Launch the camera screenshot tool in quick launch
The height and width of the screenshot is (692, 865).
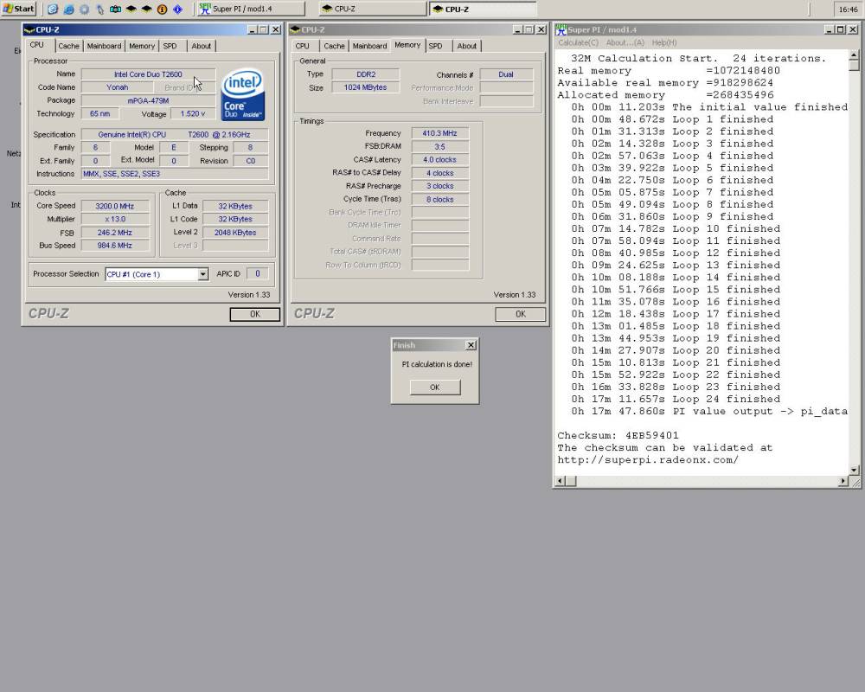(115, 10)
